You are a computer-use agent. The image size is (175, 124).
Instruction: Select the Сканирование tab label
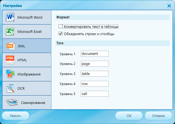[33, 103]
